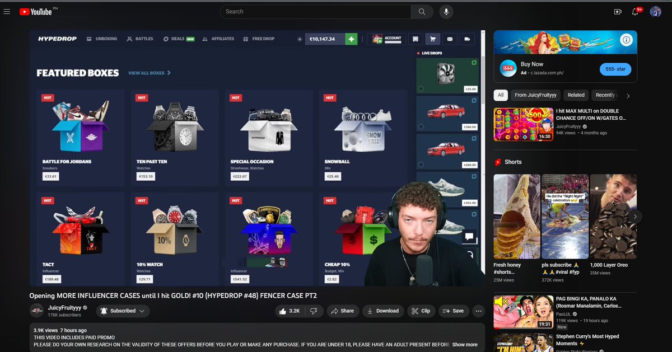Open the Special Occasion box
Image resolution: width=672 pixels, height=352 pixels.
coord(269,137)
